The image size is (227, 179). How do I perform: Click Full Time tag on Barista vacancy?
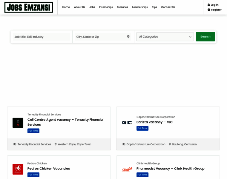point(142,128)
